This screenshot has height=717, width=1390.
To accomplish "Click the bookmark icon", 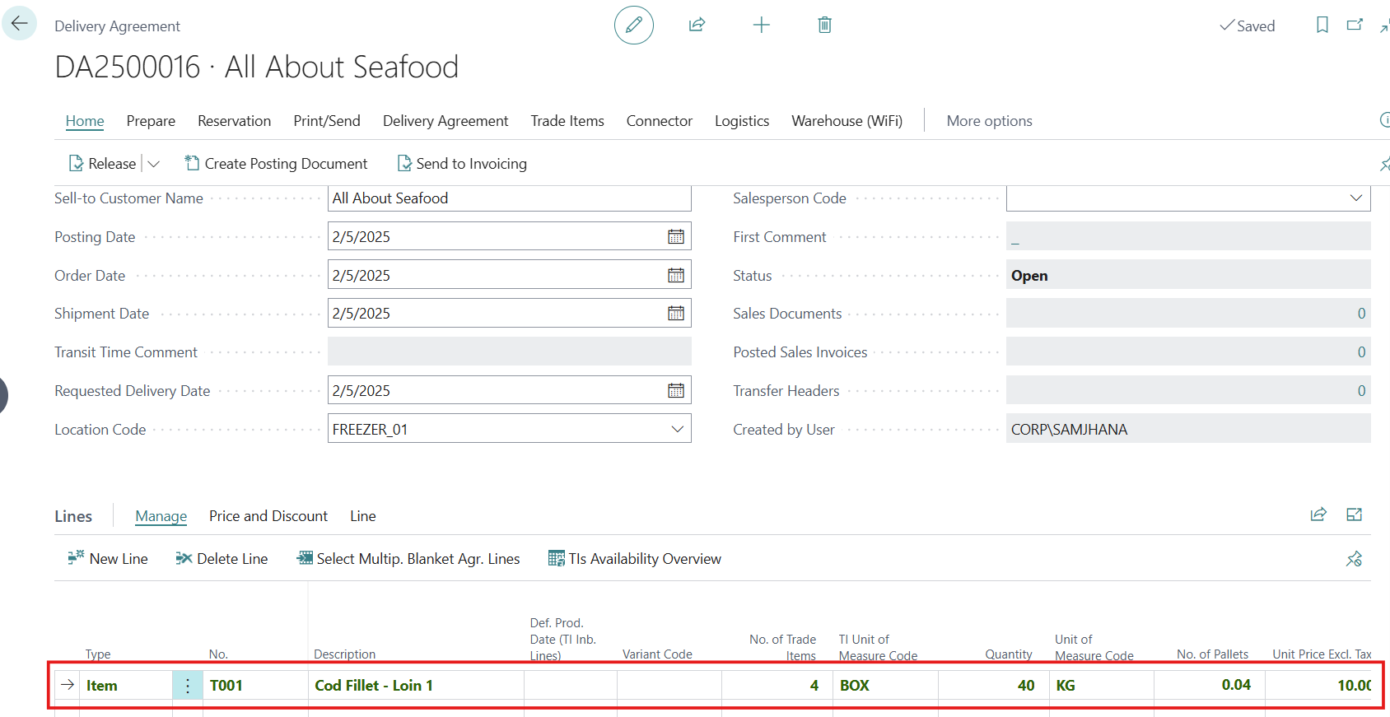I will click(x=1322, y=25).
